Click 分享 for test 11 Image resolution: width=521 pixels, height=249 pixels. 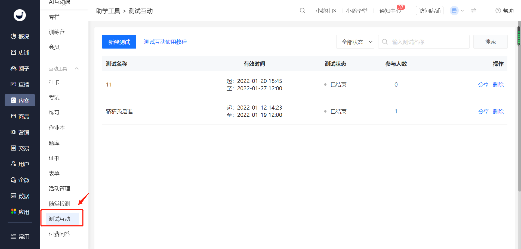click(483, 85)
